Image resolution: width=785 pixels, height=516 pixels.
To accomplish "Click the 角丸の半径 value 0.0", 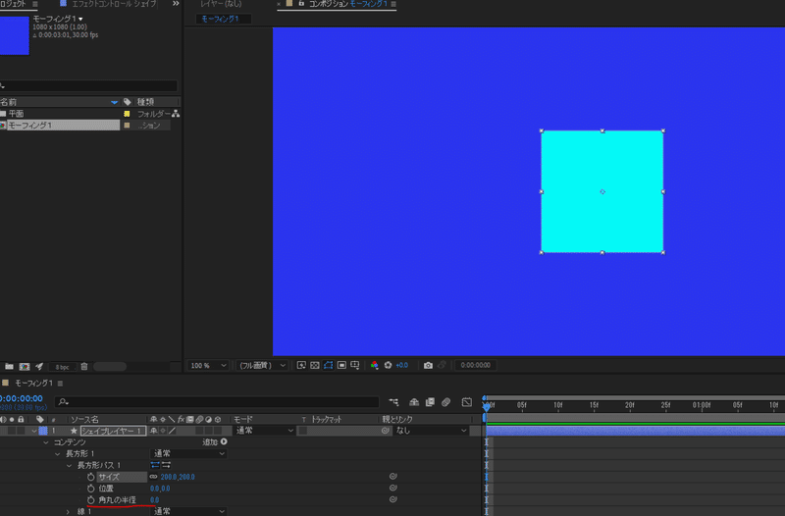I will tap(155, 500).
